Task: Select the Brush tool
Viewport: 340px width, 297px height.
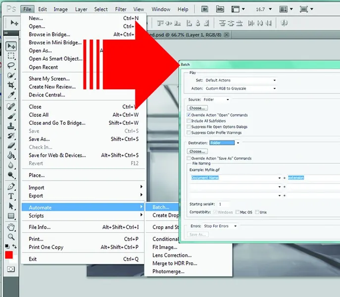Action: pyautogui.click(x=11, y=116)
